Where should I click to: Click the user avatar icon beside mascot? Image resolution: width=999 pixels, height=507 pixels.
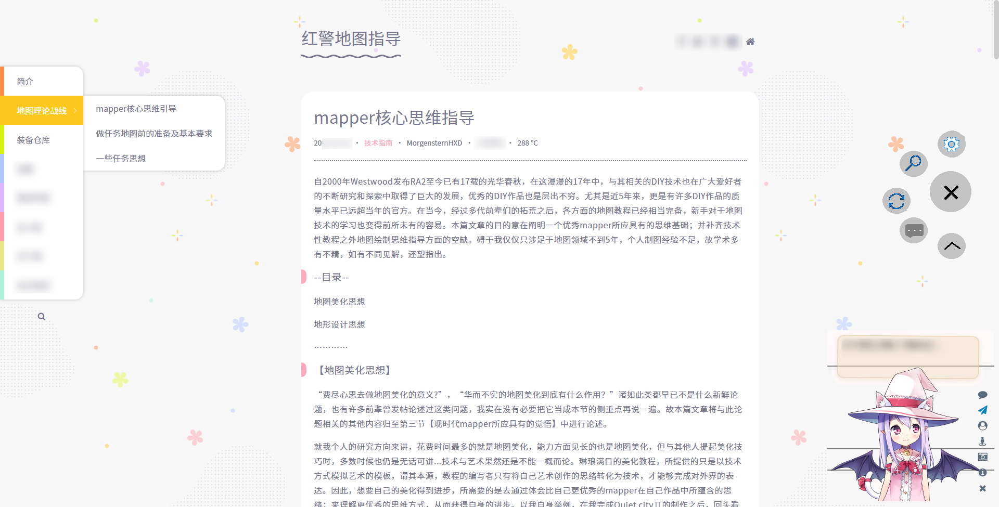[x=982, y=426]
